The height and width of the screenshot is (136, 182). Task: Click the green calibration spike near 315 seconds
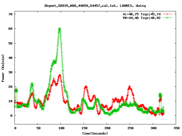[160, 94]
